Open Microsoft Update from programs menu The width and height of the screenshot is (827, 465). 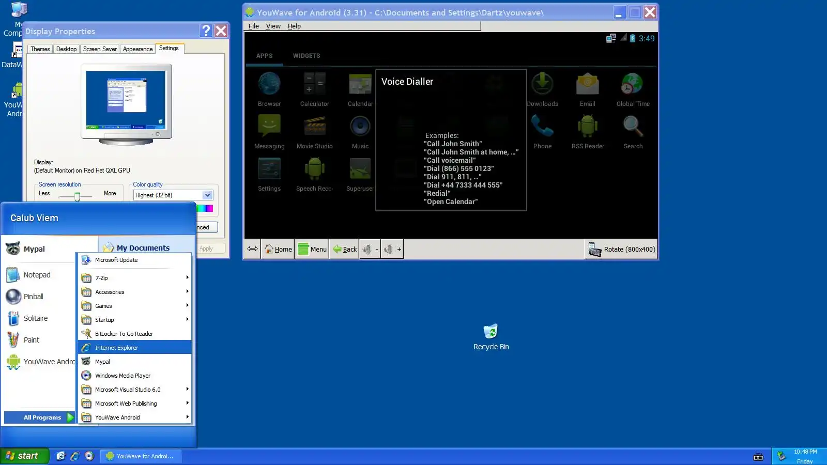pos(135,260)
